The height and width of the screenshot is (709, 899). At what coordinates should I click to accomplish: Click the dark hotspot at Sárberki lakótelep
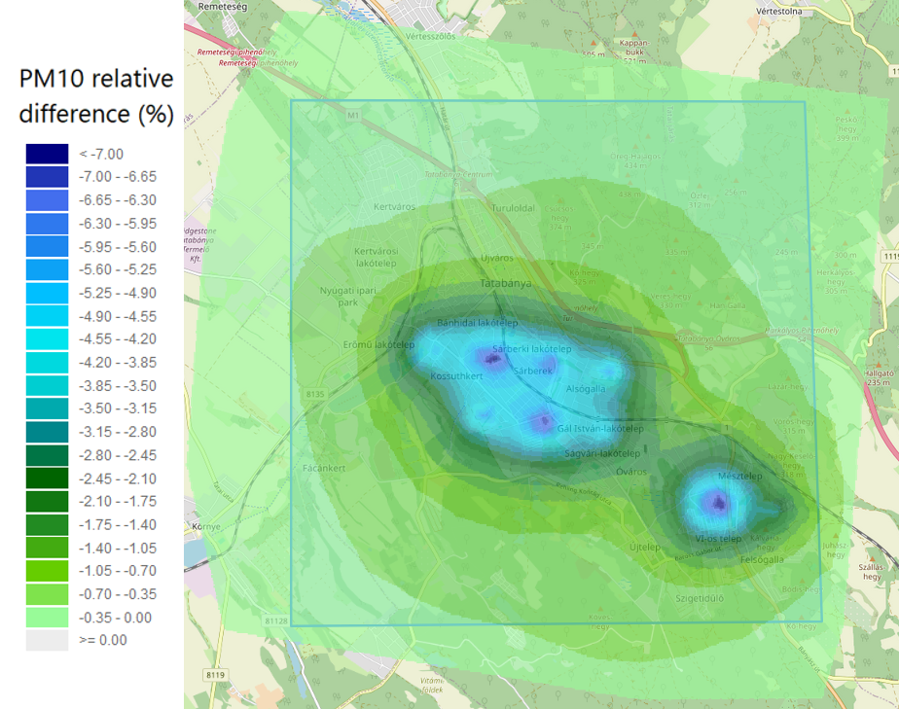493,360
